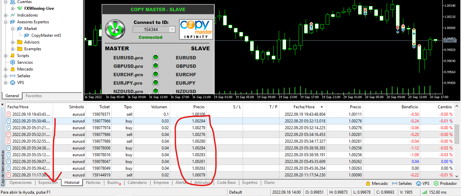Click the VPS button in toolbox footer
The width and height of the screenshot is (461, 196).
(x=423, y=184)
